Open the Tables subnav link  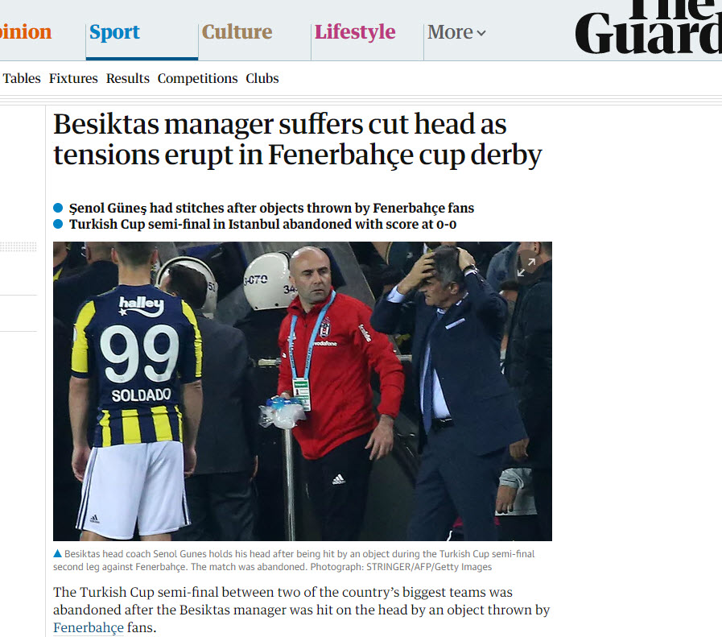(x=22, y=78)
